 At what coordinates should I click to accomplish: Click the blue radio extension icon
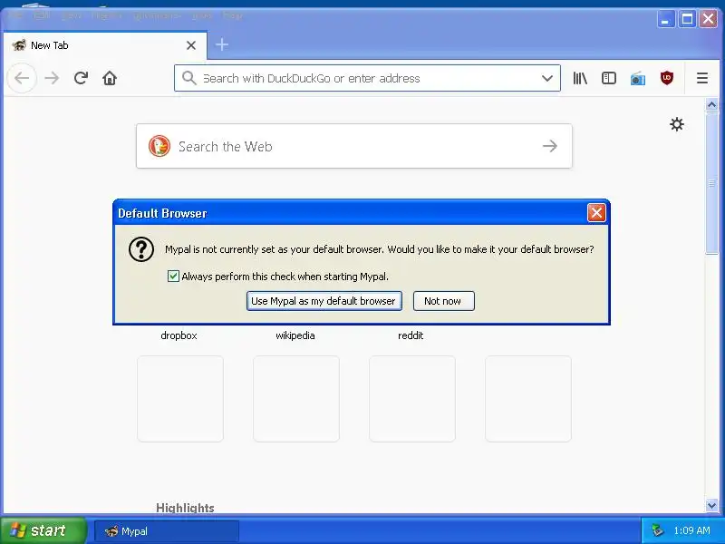pos(638,79)
